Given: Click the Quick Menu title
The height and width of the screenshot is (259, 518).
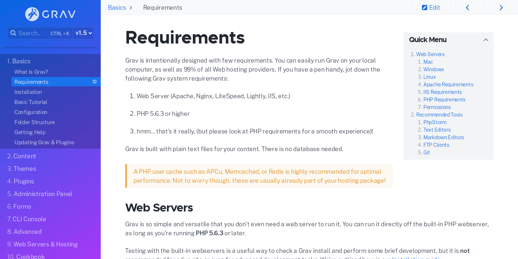Looking at the screenshot, I should (x=428, y=40).
